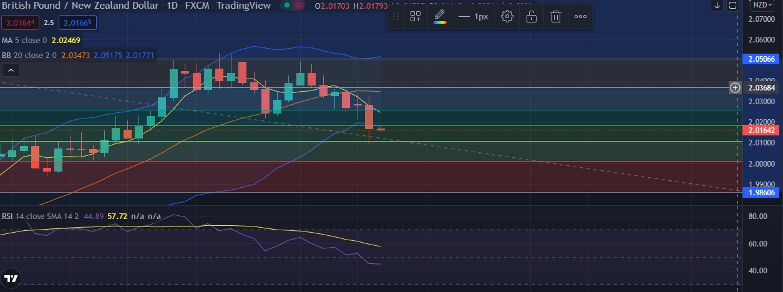Select the MA 5 close indicator legend
The width and height of the screenshot is (783, 292).
tap(24, 41)
